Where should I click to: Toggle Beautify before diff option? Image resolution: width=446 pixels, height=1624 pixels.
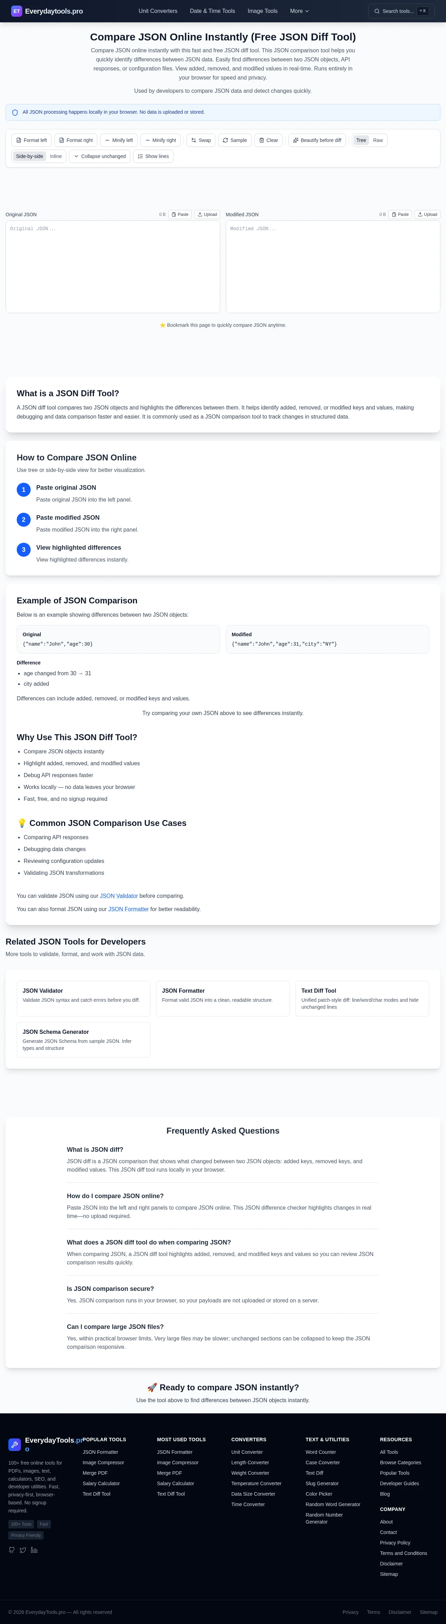(x=317, y=140)
